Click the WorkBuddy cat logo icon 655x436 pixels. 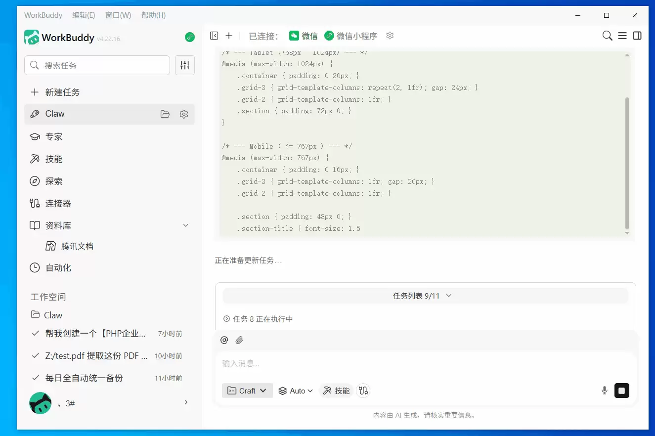32,38
